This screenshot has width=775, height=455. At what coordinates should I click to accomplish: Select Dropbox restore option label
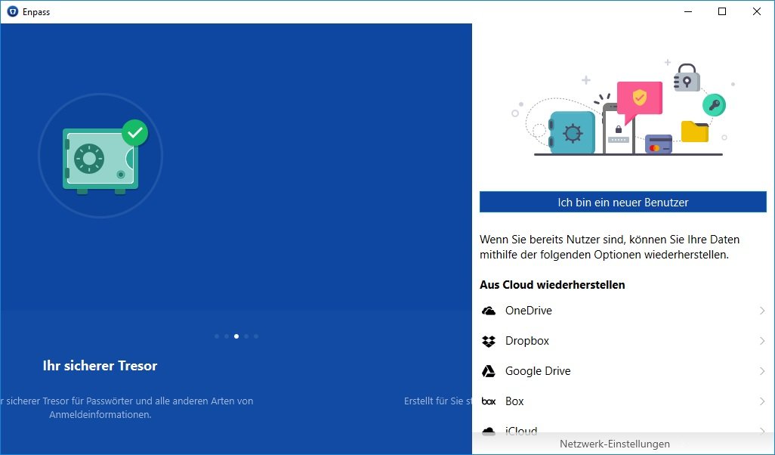pos(527,342)
